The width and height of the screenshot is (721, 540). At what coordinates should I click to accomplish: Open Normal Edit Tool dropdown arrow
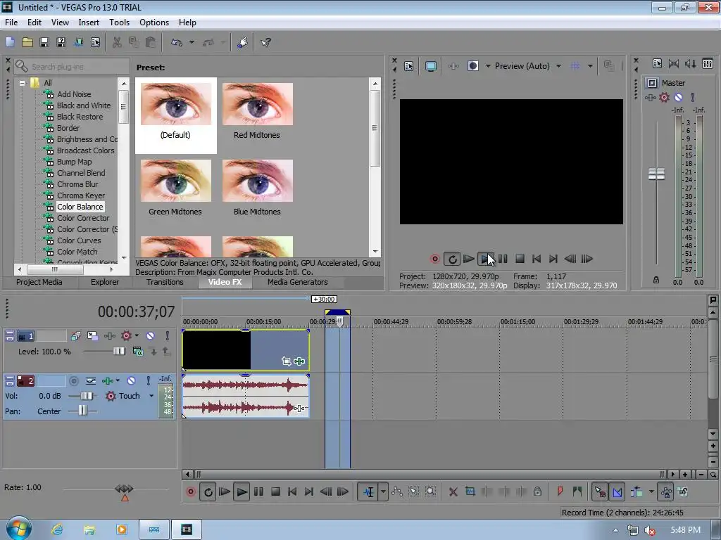coord(383,491)
